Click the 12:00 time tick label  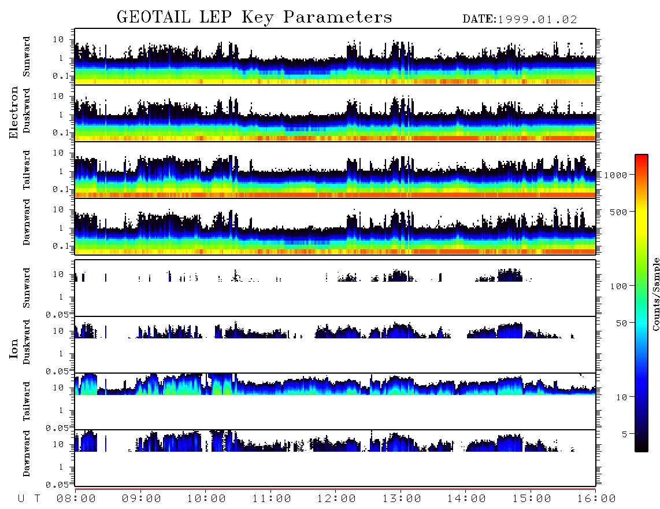coord(336,499)
